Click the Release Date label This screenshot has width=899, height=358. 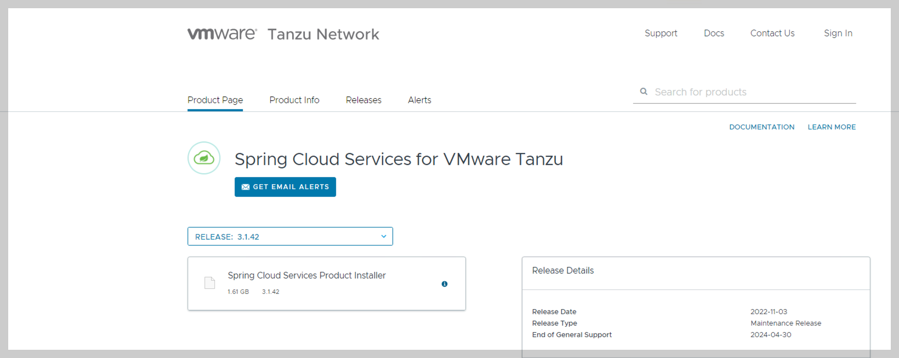point(554,311)
